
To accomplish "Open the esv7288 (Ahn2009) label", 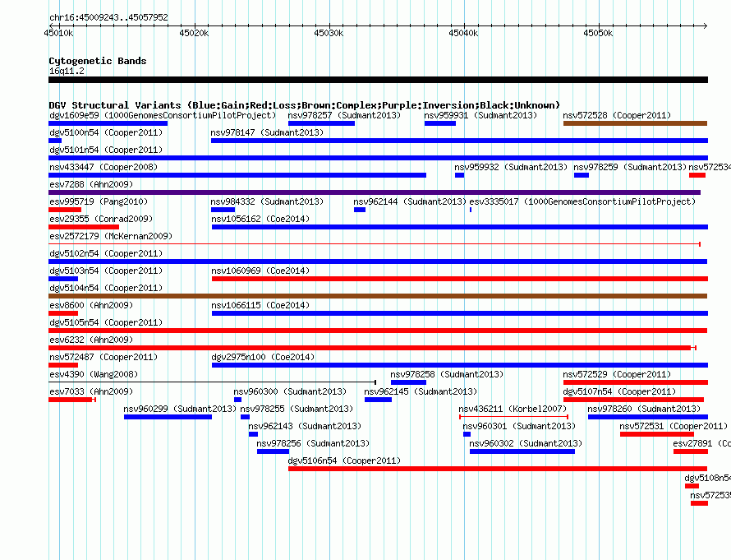I will pos(91,184).
